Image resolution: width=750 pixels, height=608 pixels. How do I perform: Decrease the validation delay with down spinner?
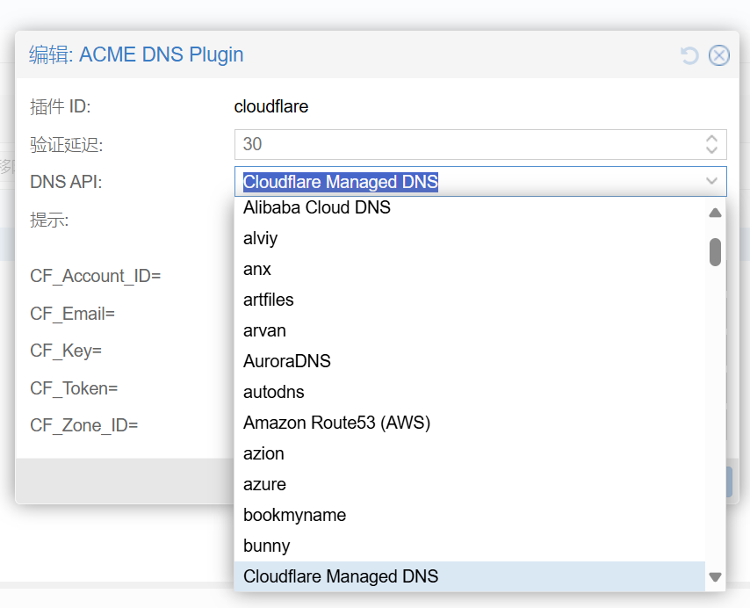click(711, 150)
